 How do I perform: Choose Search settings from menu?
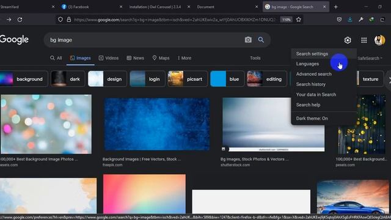324,54
